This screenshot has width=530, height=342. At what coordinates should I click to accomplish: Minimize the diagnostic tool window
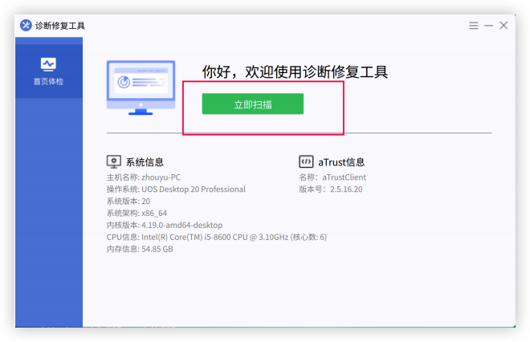[x=488, y=26]
